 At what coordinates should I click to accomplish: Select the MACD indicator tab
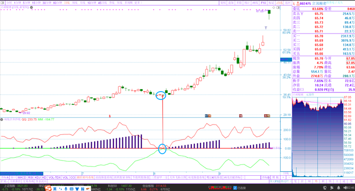click(x=22, y=177)
